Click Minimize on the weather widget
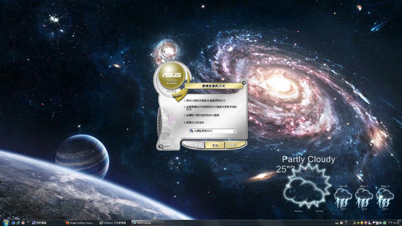Viewport: 402px width, 226px height. (298, 211)
